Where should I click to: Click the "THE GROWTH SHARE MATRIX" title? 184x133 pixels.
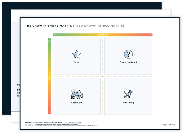[x=48, y=26]
